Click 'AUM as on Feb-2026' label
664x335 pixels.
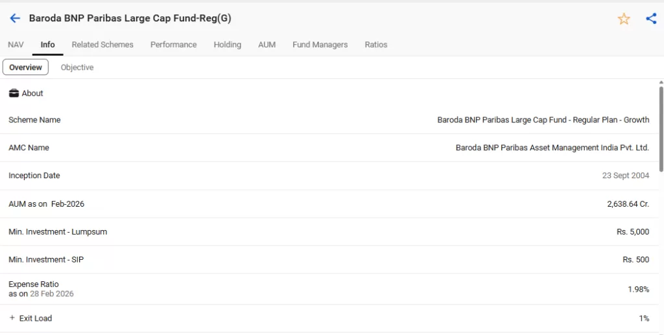[47, 204]
